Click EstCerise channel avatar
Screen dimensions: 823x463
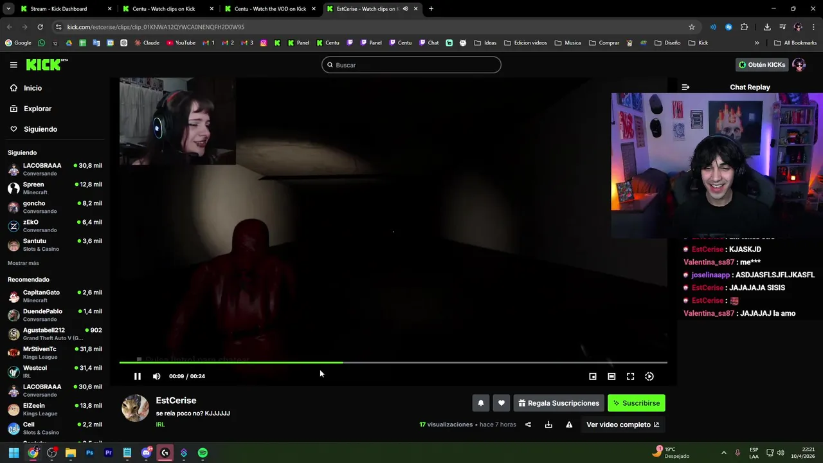pos(135,408)
